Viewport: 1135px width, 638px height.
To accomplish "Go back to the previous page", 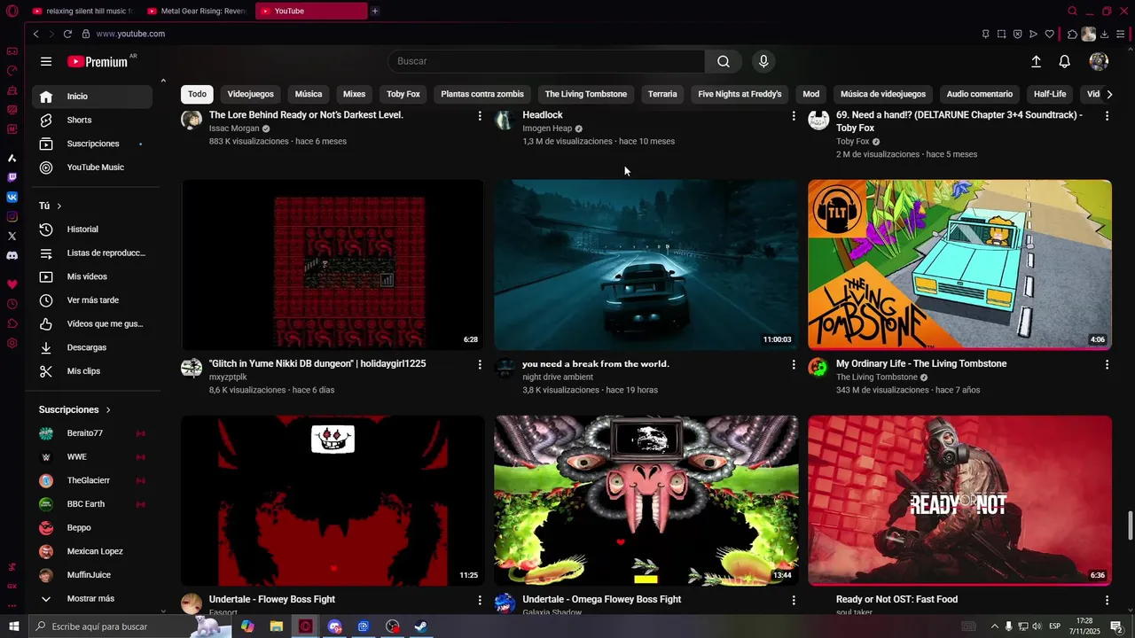I will click(x=35, y=34).
